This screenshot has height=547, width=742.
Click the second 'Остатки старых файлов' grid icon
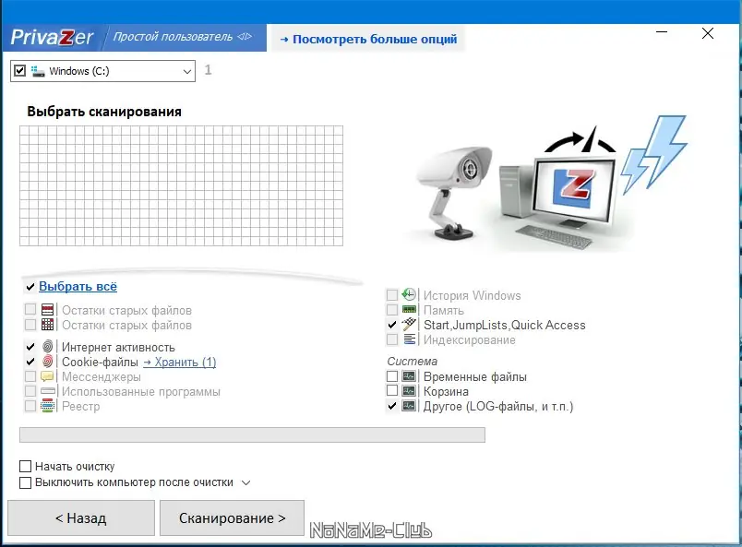point(48,325)
